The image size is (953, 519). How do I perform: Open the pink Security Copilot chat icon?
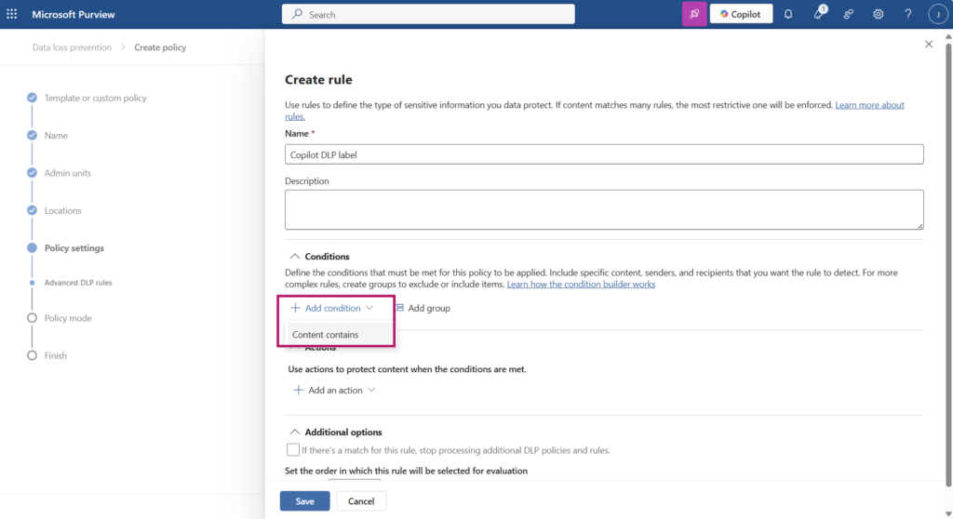(x=694, y=14)
